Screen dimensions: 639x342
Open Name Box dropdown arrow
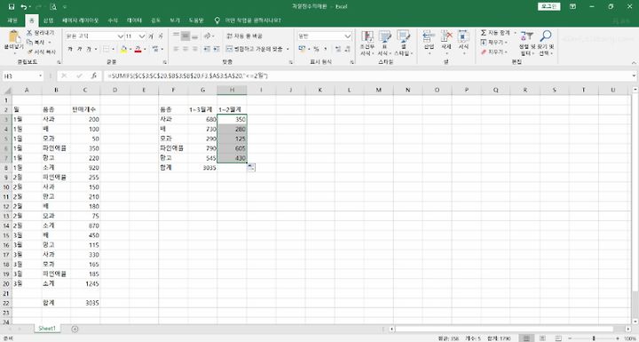(x=40, y=76)
